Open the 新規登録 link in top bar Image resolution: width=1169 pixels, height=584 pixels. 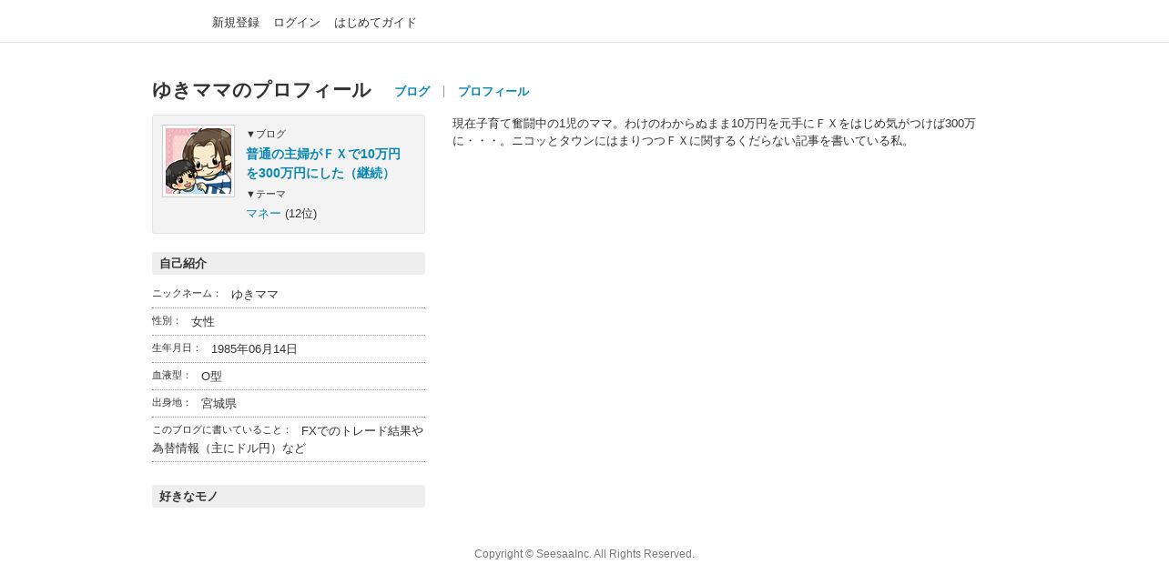coord(236,23)
